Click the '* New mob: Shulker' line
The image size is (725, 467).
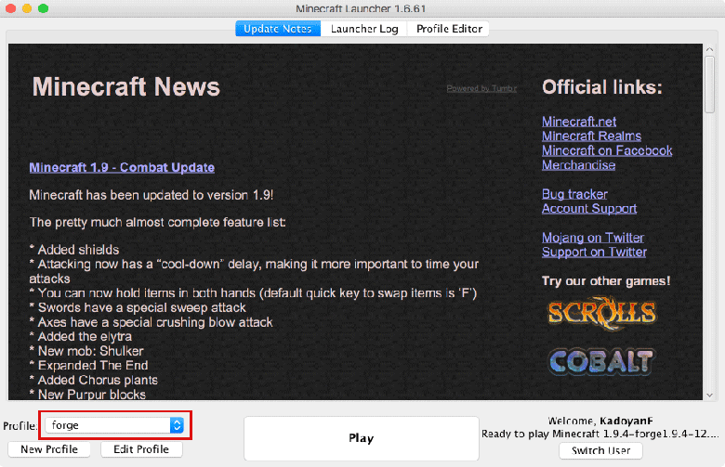86,351
